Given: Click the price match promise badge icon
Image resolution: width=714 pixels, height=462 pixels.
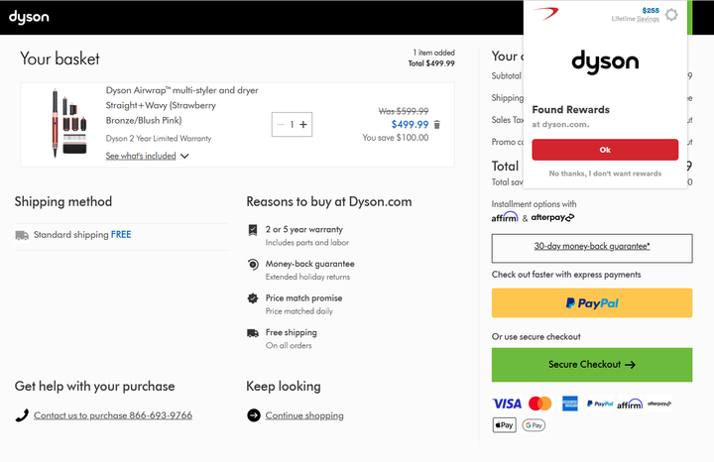Looking at the screenshot, I should point(253,298).
